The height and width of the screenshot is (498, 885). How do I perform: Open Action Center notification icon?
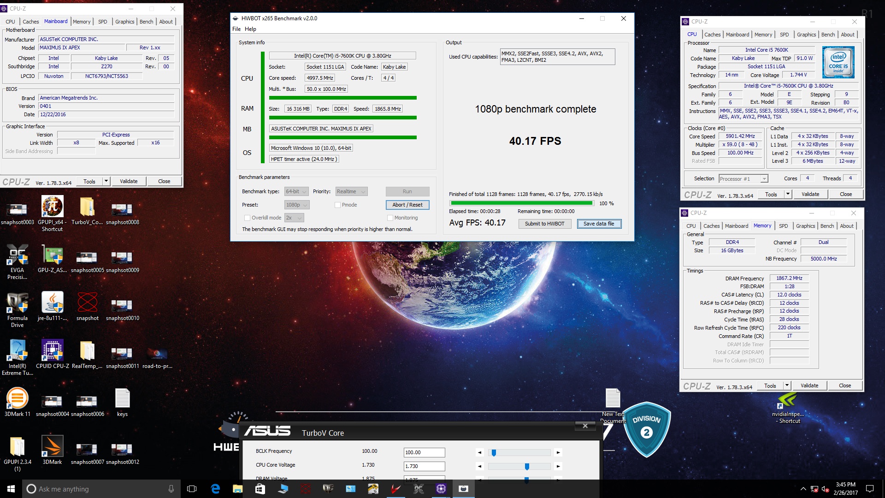pos(870,489)
